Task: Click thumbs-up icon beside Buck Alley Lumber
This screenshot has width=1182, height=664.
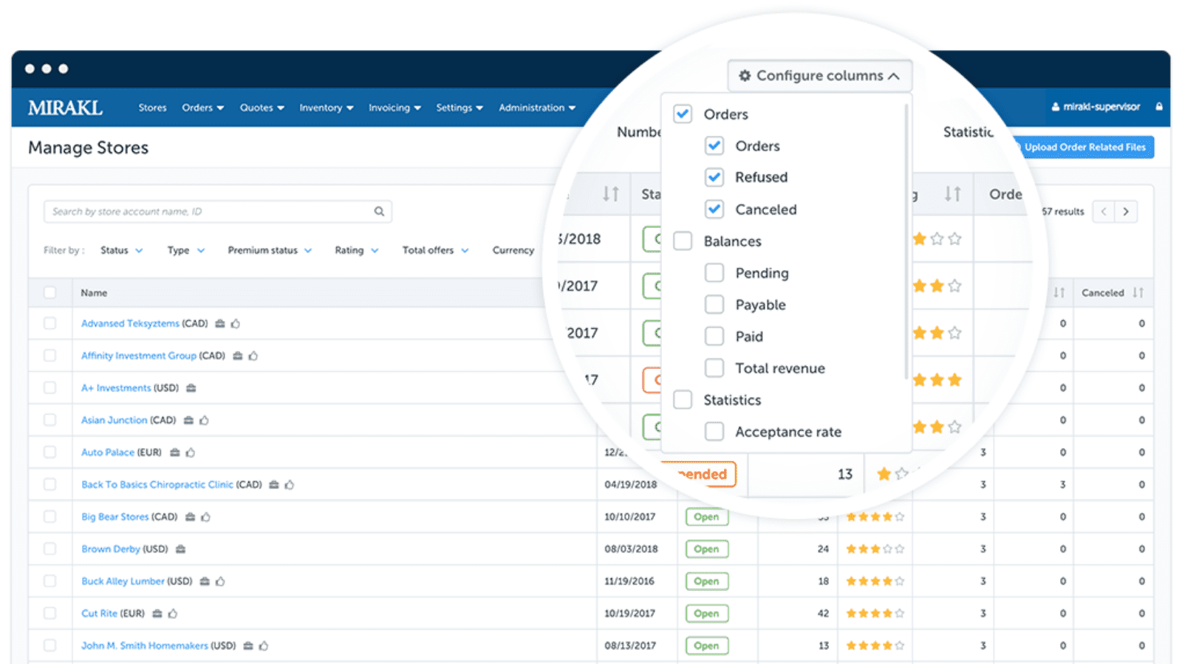Action: (220, 581)
